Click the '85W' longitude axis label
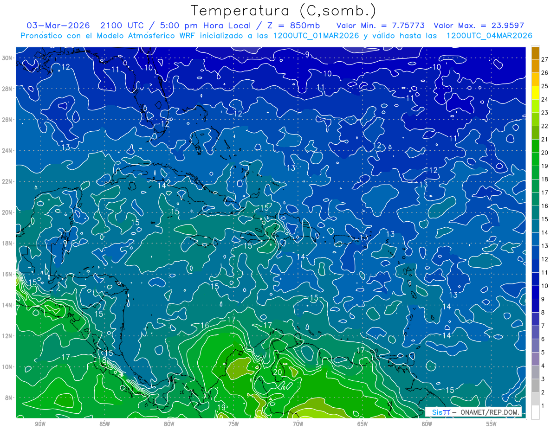 [x=104, y=424]
